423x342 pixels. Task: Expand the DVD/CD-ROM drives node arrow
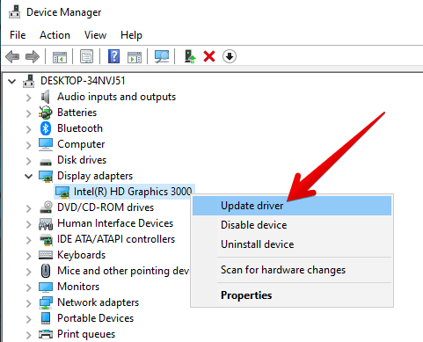pos(28,208)
